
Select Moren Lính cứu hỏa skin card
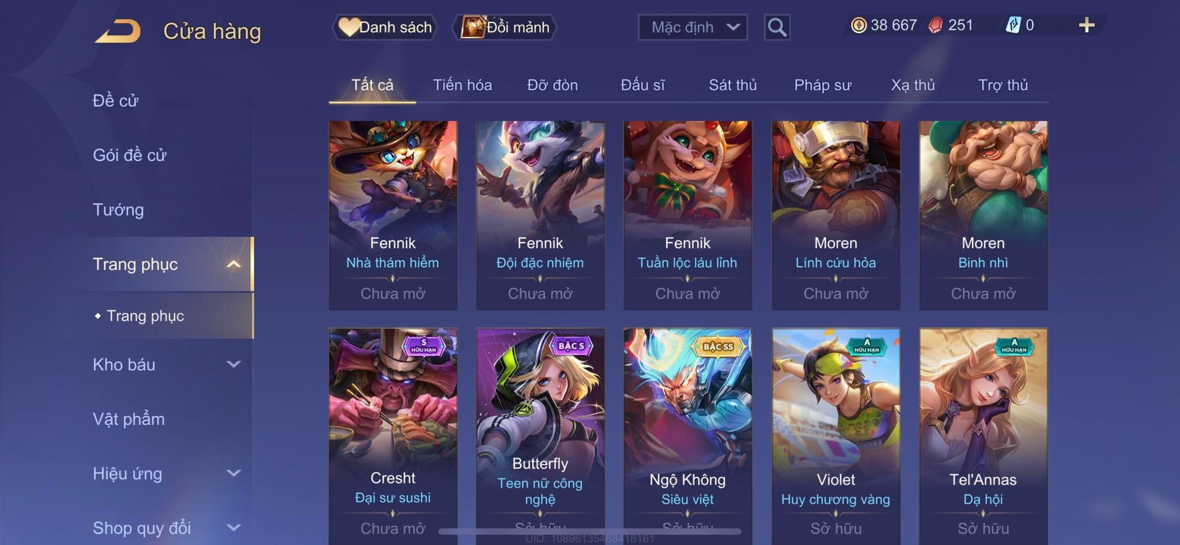tap(836, 215)
